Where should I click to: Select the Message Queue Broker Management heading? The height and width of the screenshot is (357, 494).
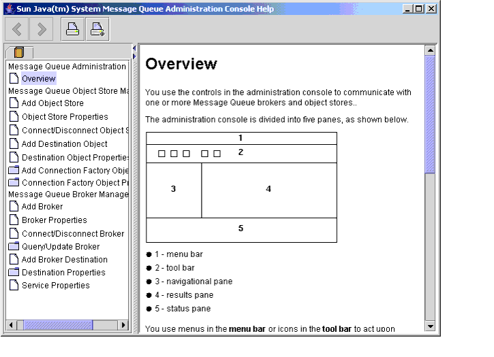pyautogui.click(x=68, y=194)
